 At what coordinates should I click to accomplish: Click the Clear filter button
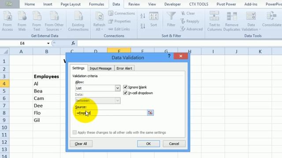(188, 13)
